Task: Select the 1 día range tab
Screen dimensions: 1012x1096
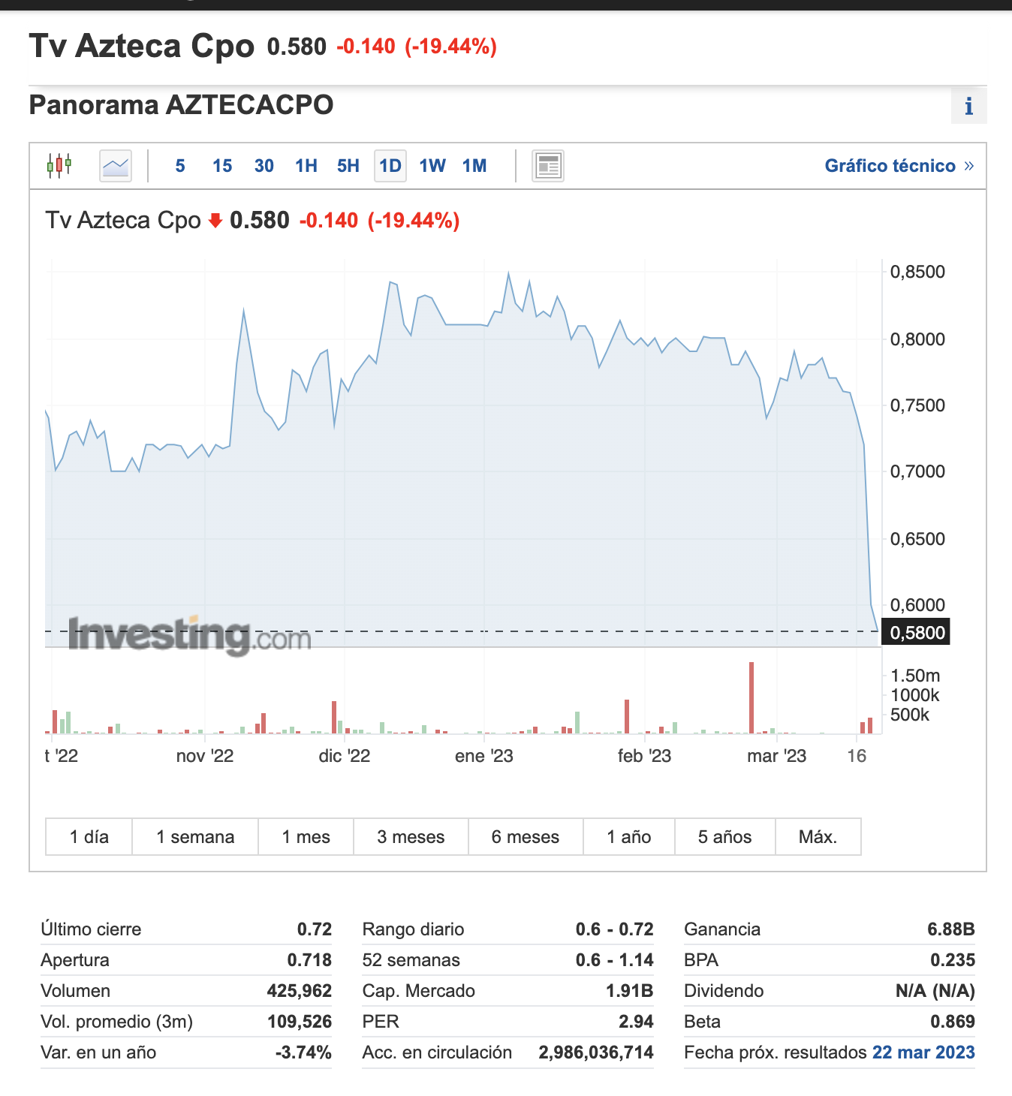Action: (89, 837)
